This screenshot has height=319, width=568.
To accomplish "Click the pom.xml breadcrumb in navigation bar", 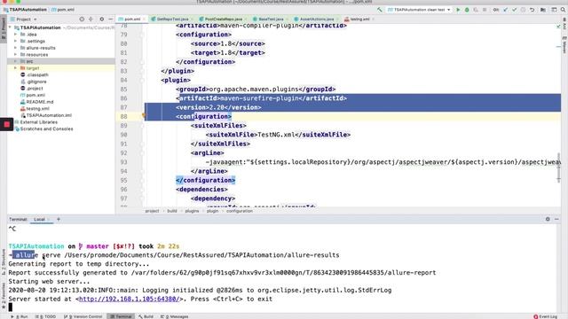I will [x=63, y=10].
